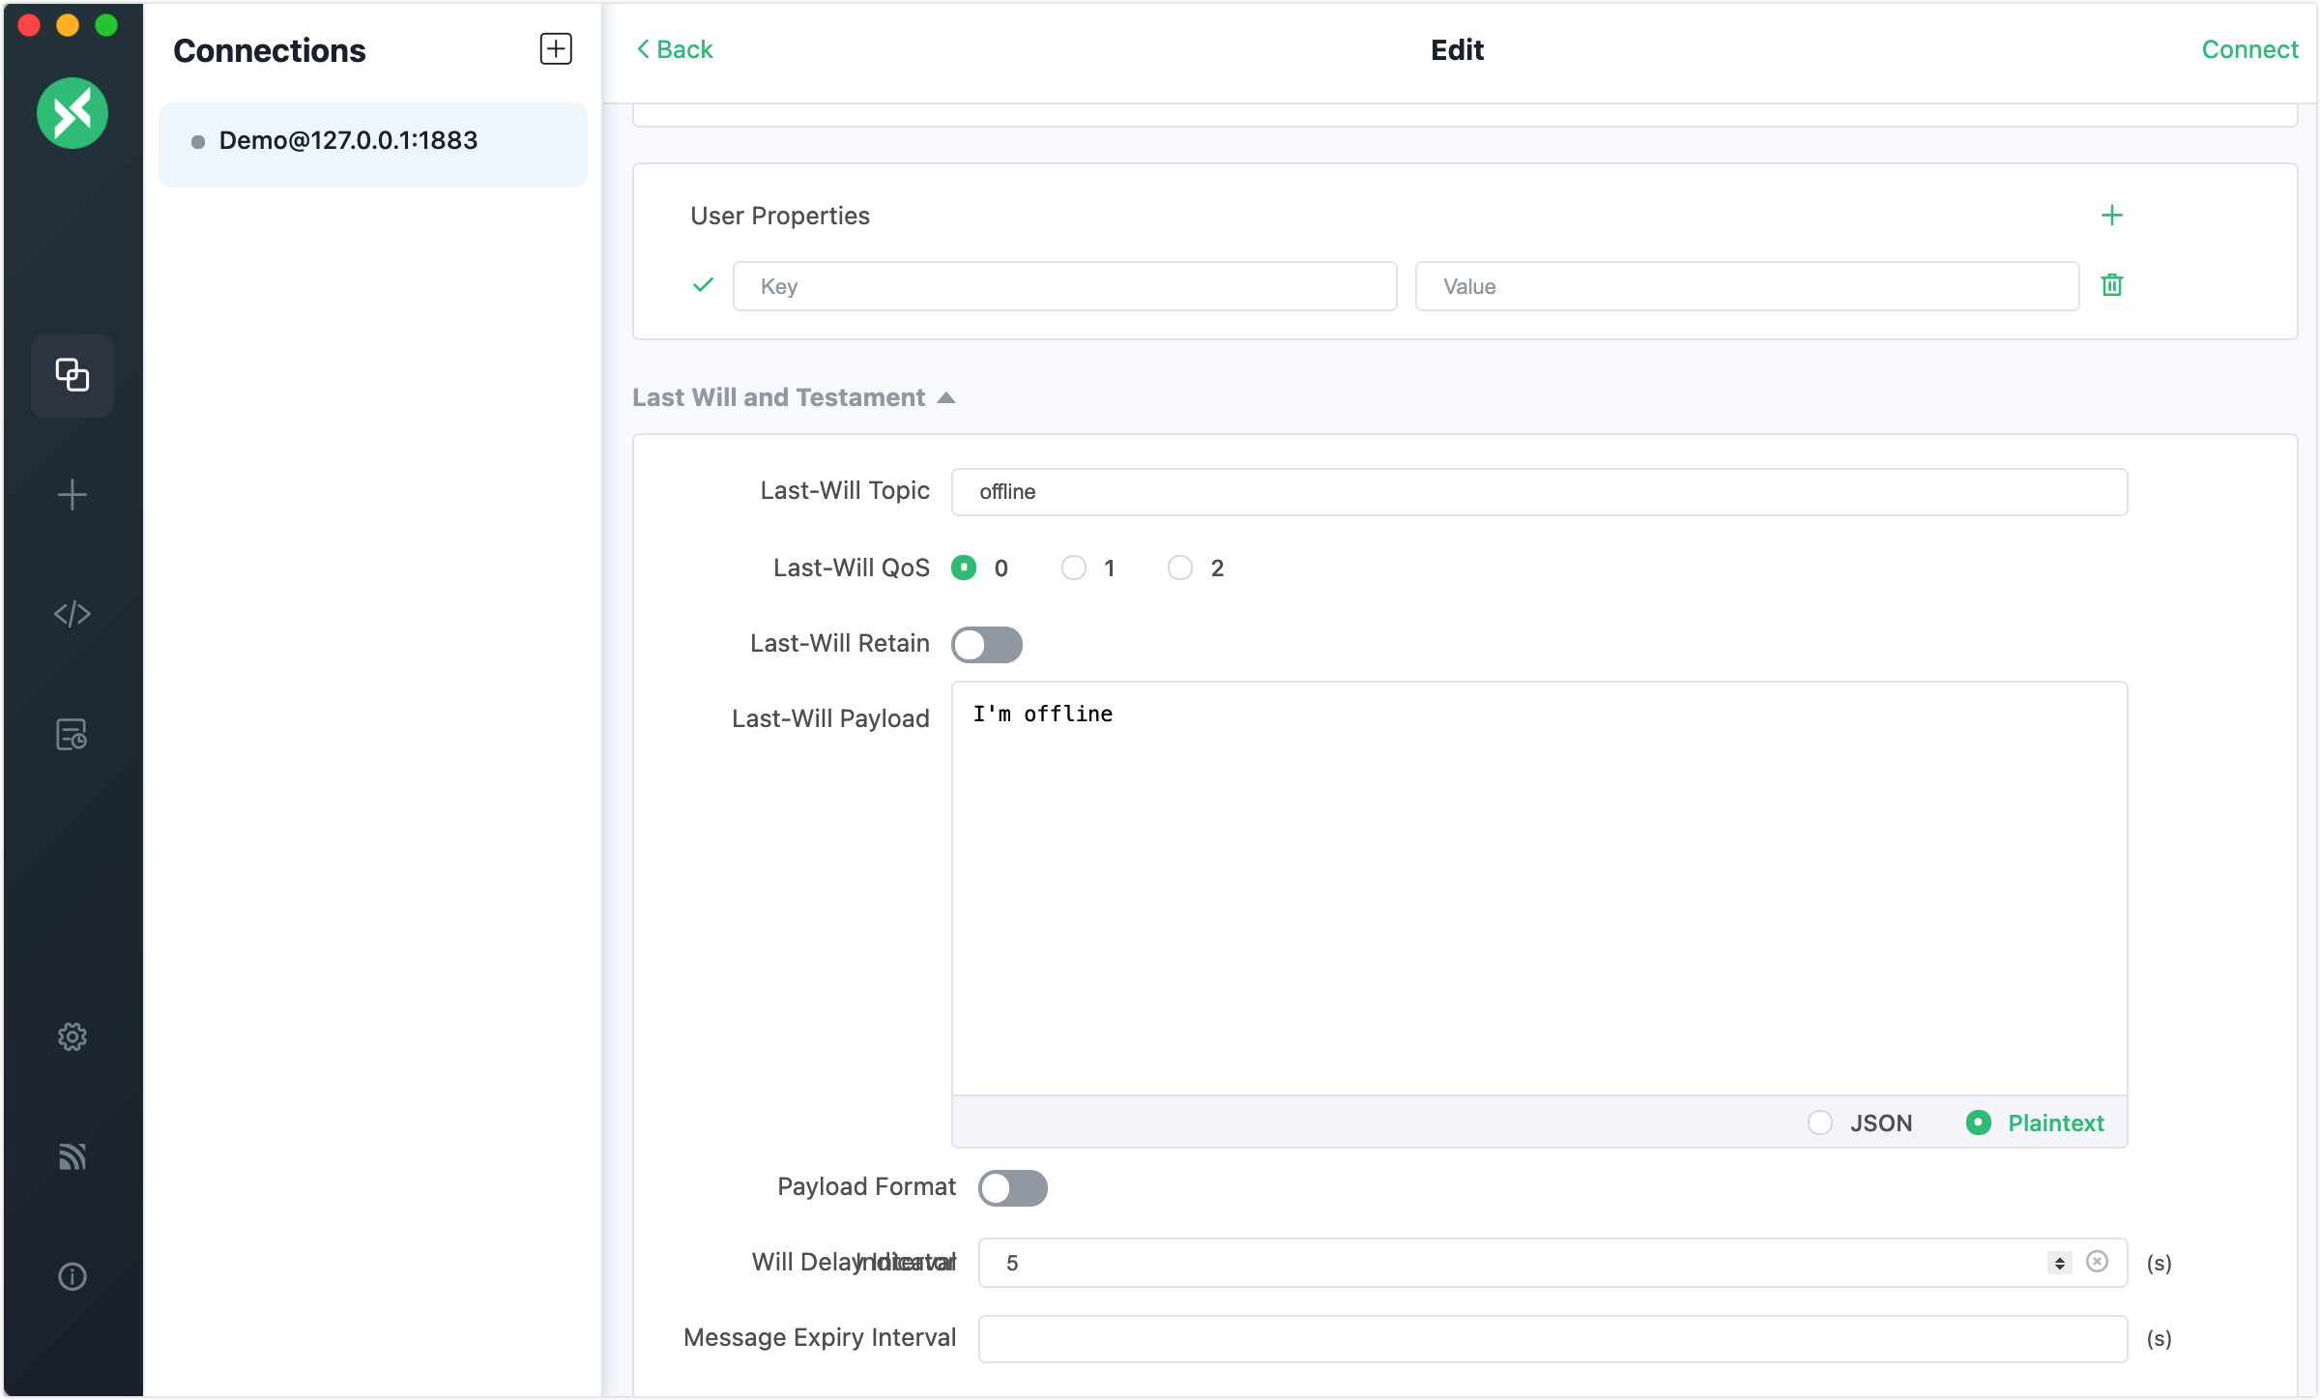Click the green checkmark beside Key field

[703, 285]
